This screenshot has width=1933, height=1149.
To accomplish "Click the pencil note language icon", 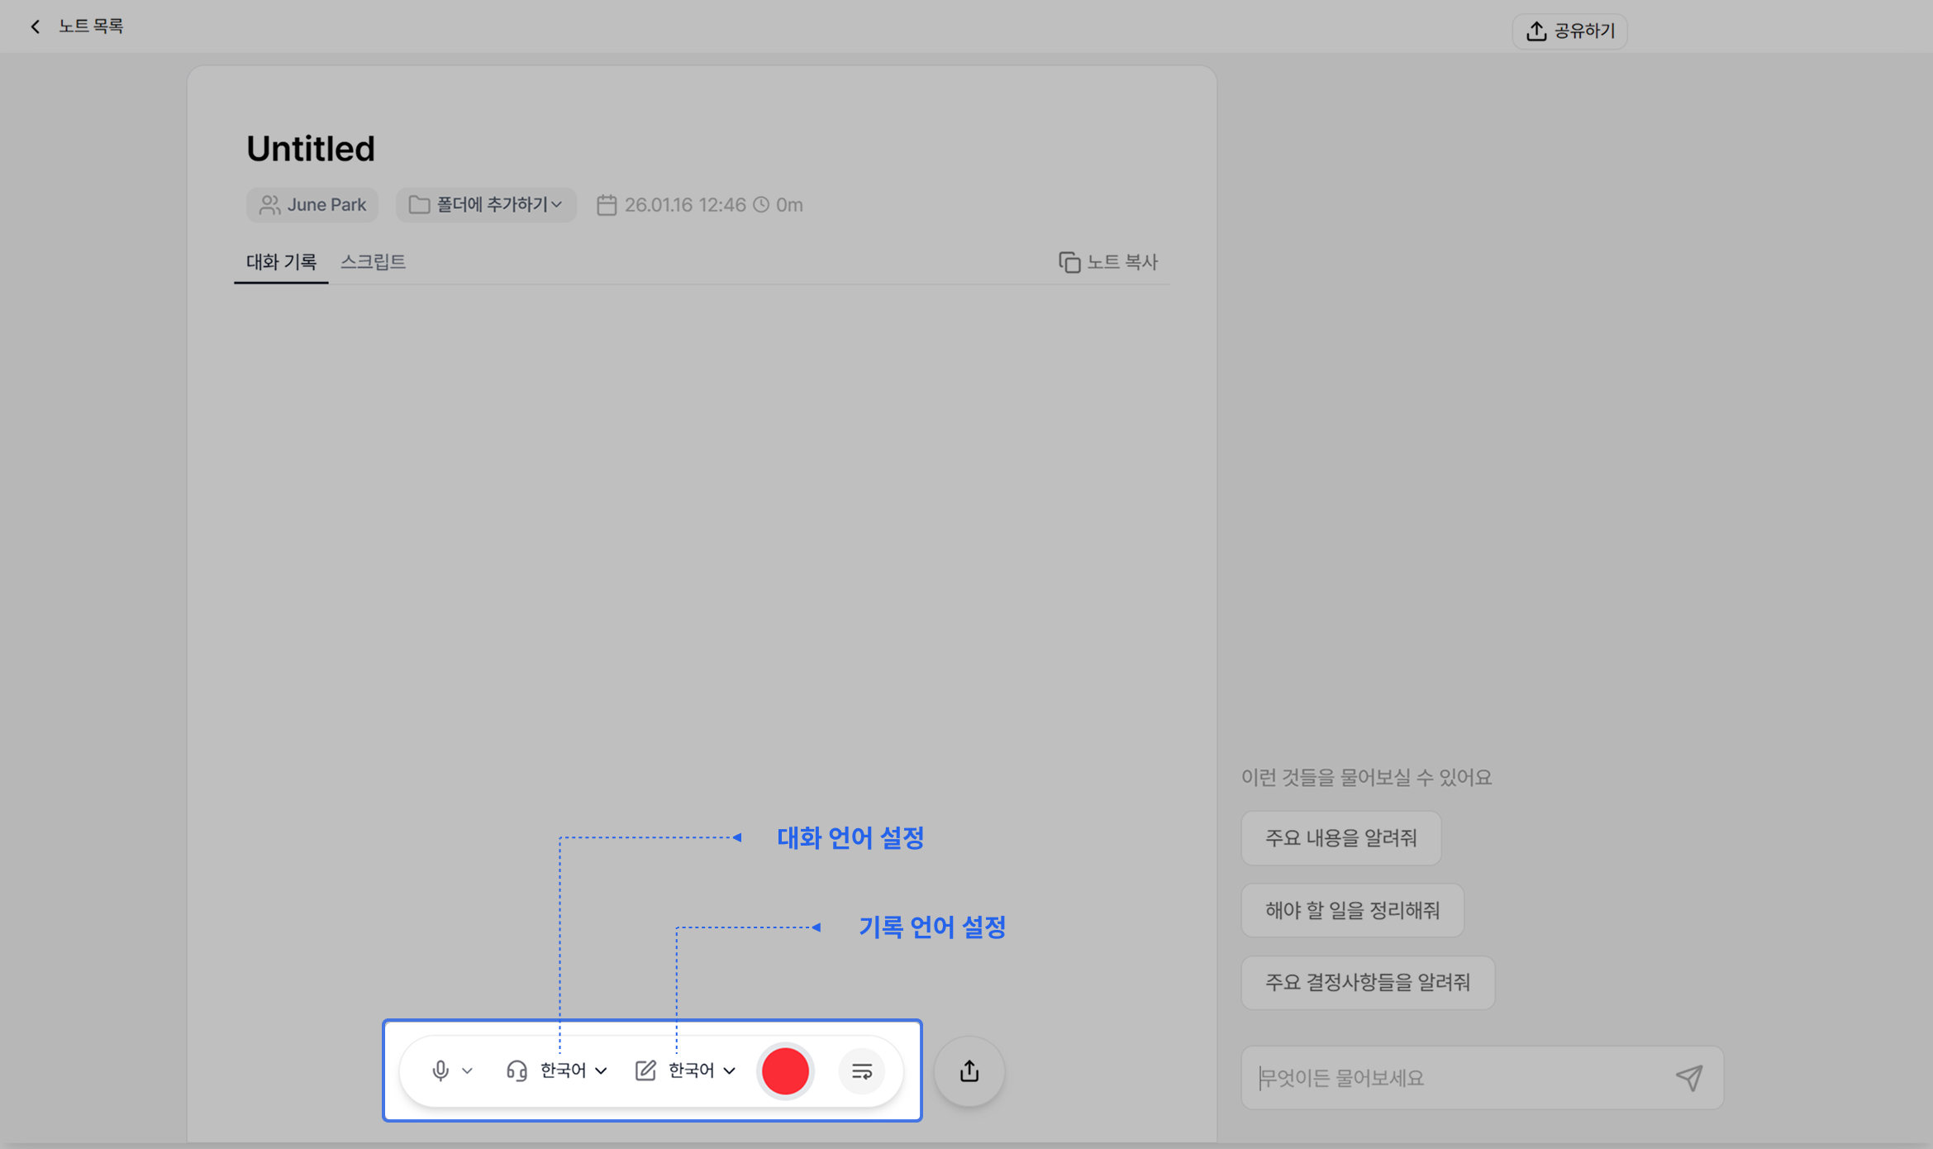I will click(645, 1070).
